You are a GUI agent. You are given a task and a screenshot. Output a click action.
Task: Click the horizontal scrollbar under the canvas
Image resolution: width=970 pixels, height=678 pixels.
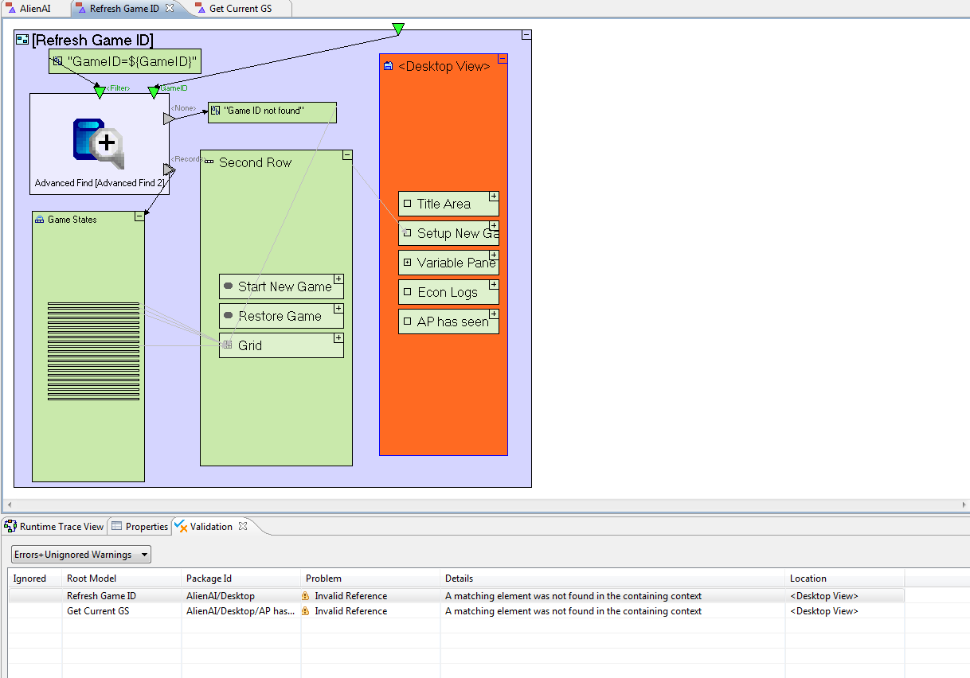click(x=484, y=505)
